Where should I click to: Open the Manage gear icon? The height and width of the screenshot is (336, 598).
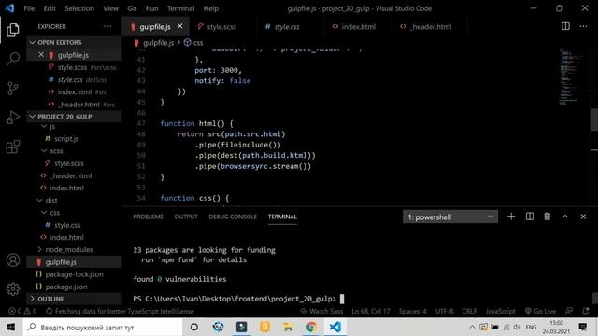[x=13, y=288]
